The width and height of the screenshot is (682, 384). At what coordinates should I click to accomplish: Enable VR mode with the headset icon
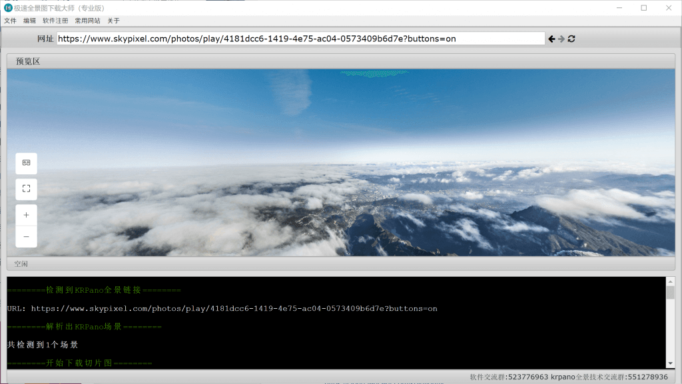coord(27,163)
